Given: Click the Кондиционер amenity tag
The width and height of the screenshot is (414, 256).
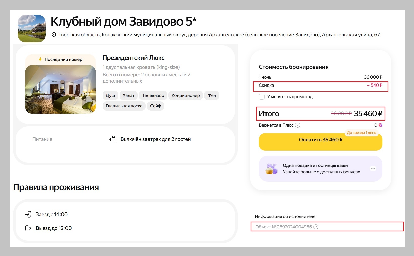Looking at the screenshot, I should (x=186, y=95).
